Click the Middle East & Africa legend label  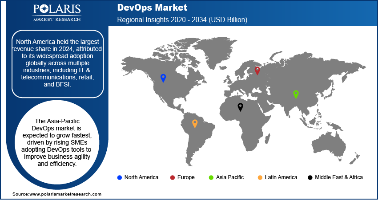(339, 177)
